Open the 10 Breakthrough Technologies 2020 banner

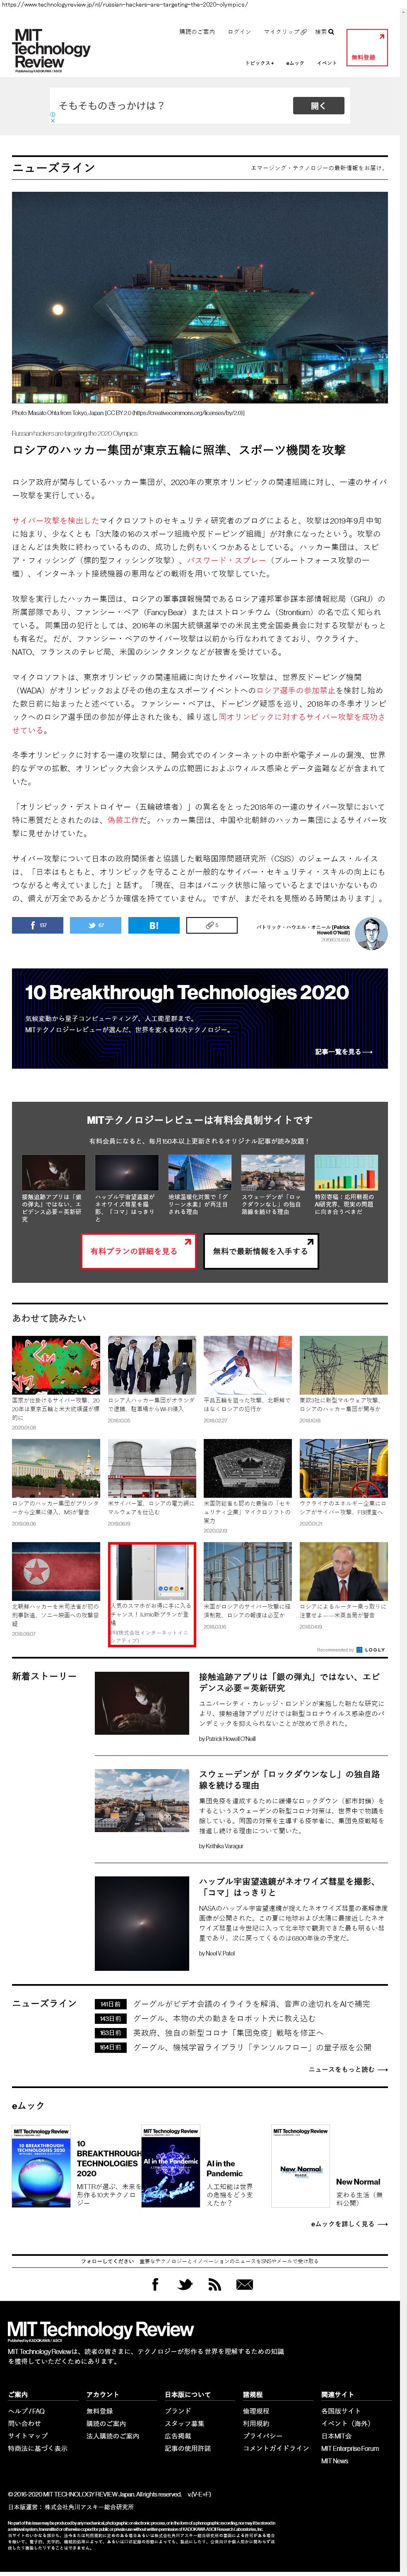pyautogui.click(x=200, y=1018)
